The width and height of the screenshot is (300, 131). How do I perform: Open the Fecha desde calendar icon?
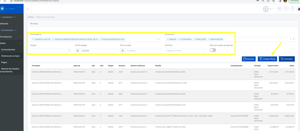pos(78,51)
